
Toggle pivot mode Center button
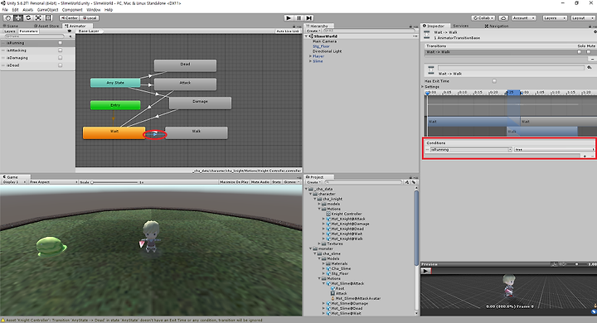point(69,18)
